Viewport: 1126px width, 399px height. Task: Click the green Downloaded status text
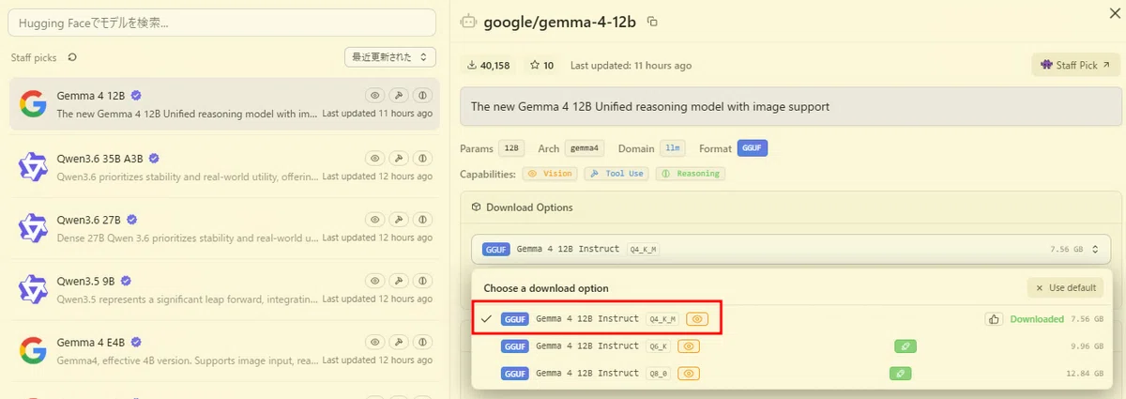(1037, 319)
